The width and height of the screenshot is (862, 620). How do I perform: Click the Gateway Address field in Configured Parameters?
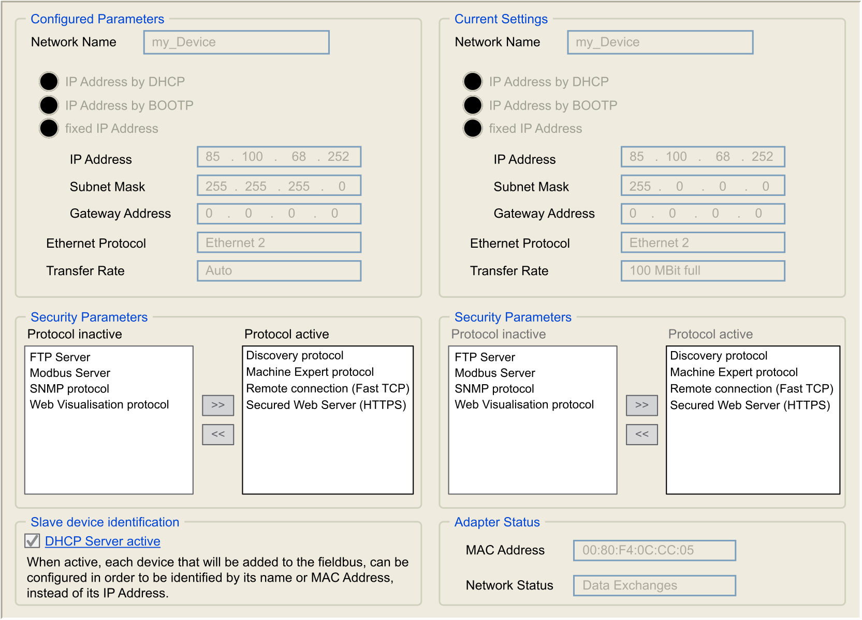tap(279, 213)
